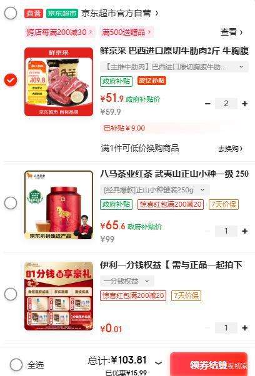Screen dimensions: 255x376
Task: Open the beef rib variant dropdown
Action: (174, 67)
